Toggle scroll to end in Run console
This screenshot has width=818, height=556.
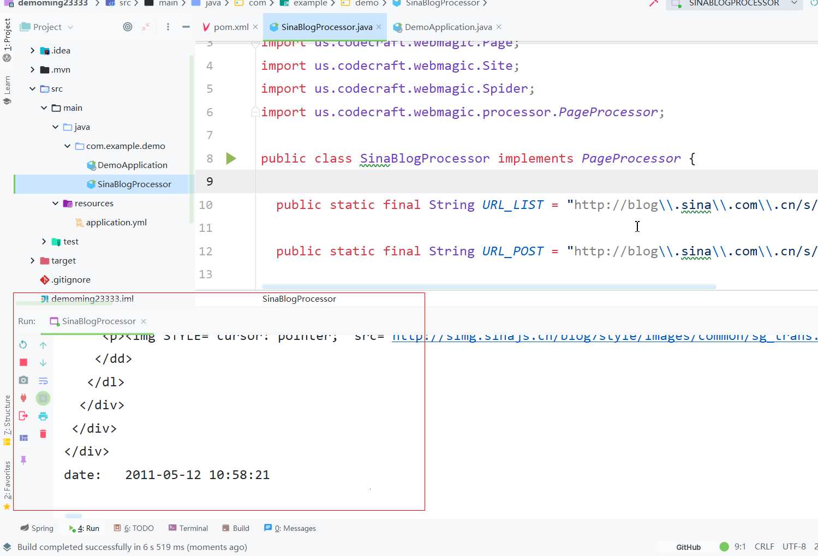tap(43, 398)
